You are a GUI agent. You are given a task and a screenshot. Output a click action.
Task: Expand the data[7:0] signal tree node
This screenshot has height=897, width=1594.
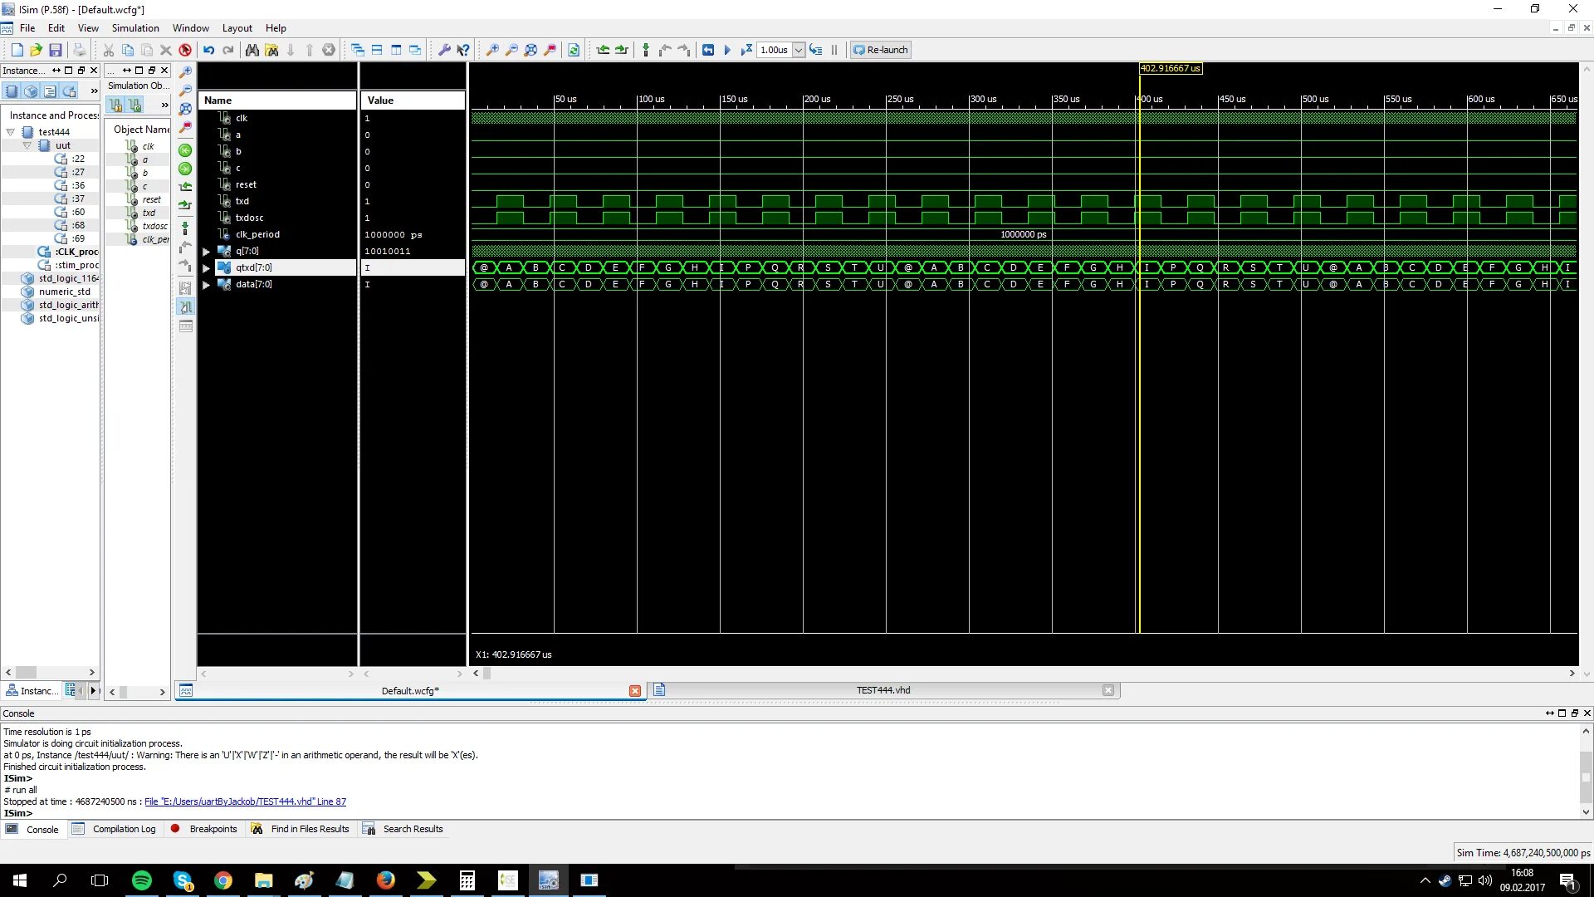(x=207, y=284)
